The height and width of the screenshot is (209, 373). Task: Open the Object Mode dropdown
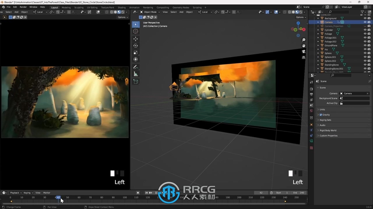[150, 12]
